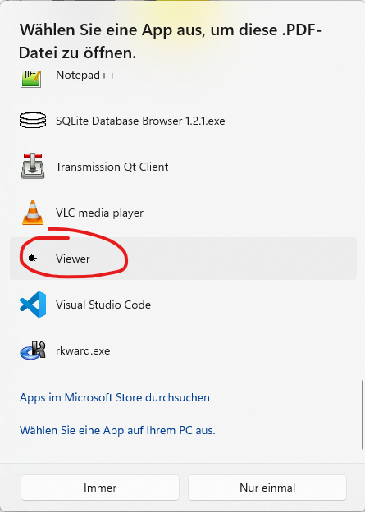
Task: Pick the rkward.exe text label
Action: (83, 350)
